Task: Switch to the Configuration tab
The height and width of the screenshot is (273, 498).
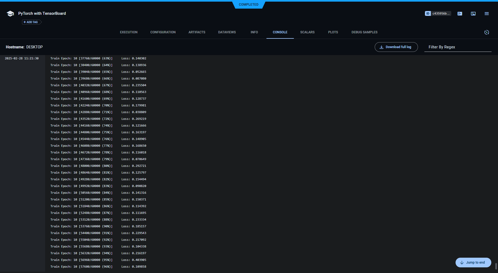Action: click(x=163, y=32)
